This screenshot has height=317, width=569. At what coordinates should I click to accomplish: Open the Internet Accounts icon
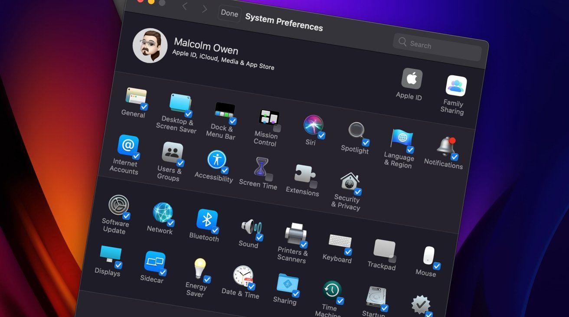128,146
